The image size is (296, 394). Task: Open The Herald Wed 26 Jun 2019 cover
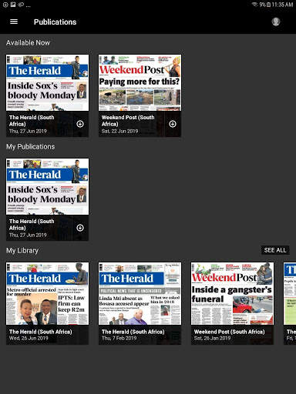point(48,293)
